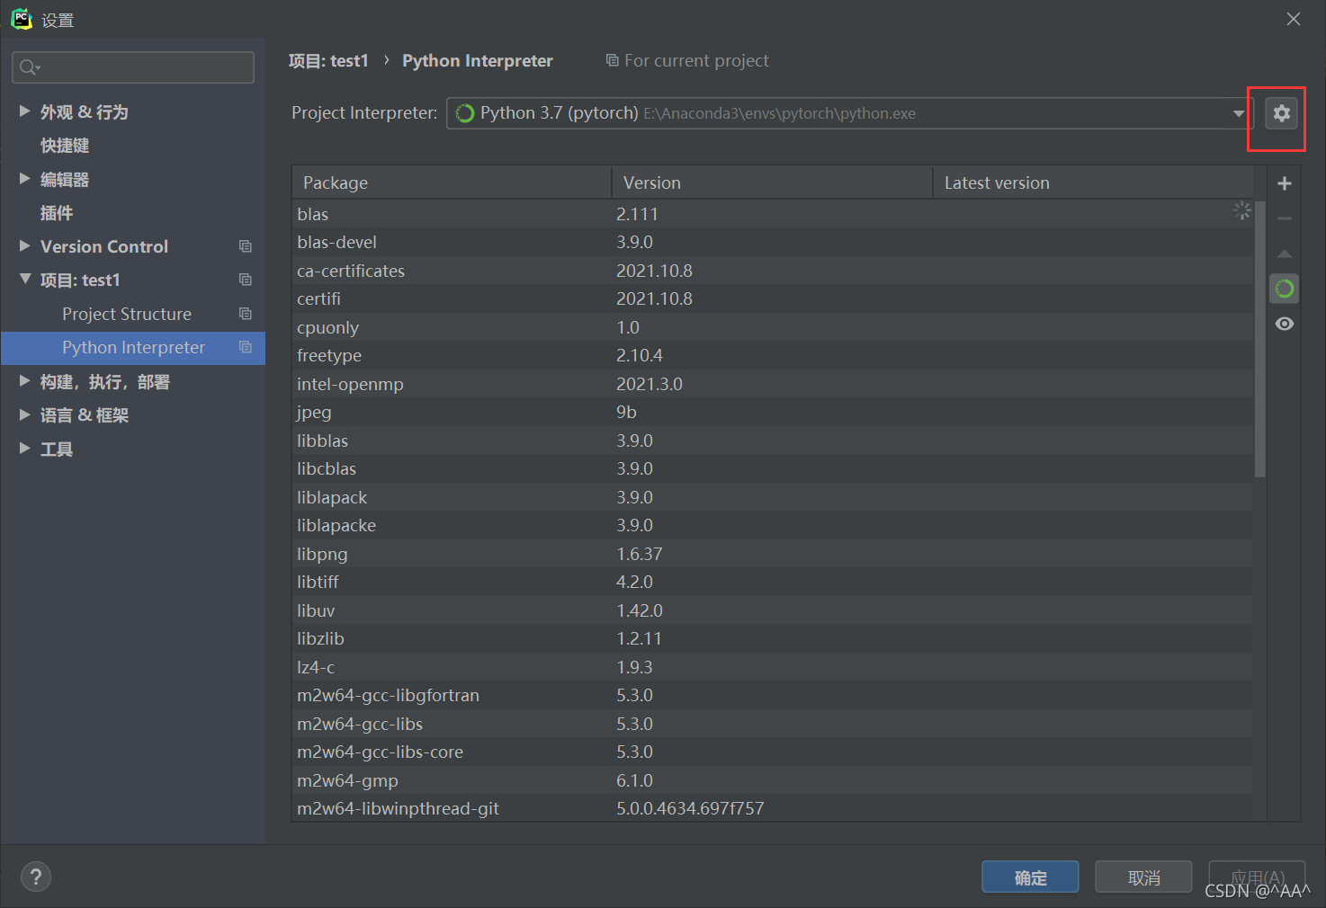Expand the 构建, 执行, 部署 section

(x=25, y=380)
